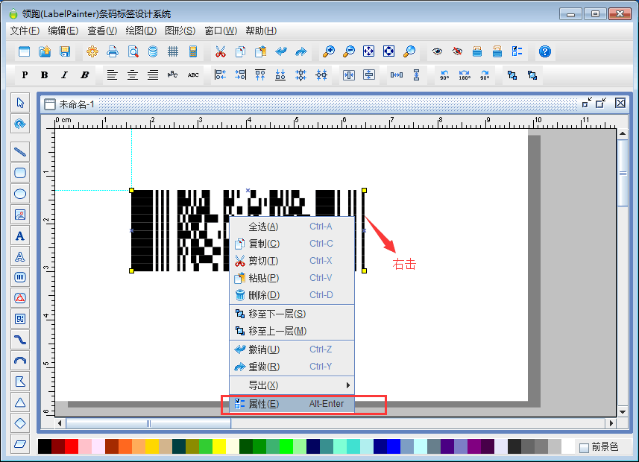
Task: Toggle italic I text formatting
Action: (64, 75)
